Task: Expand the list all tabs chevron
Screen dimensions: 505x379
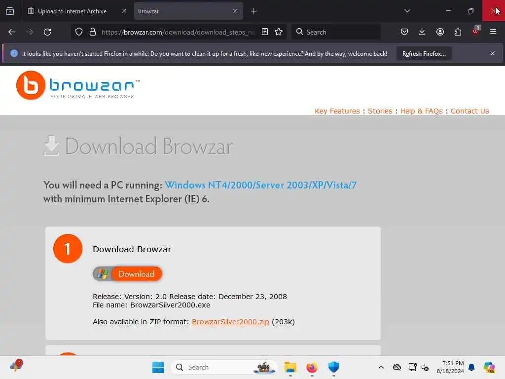Action: pyautogui.click(x=407, y=11)
